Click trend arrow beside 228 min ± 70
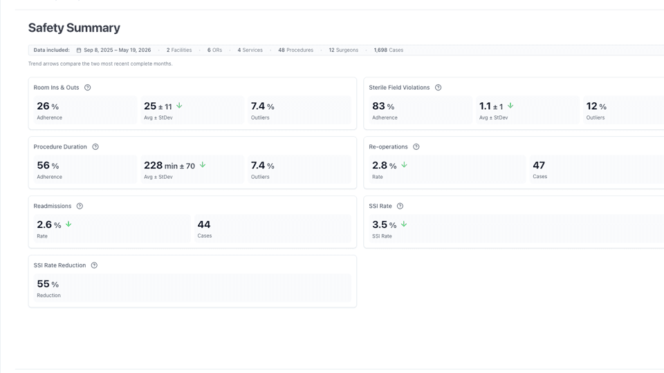Image resolution: width=664 pixels, height=373 pixels. point(203,165)
